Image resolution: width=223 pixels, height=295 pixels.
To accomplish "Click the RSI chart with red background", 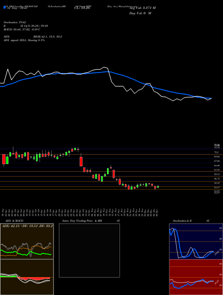I will coord(196,277).
